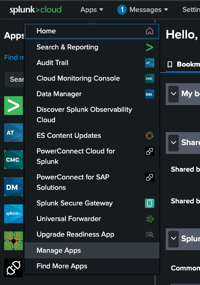This screenshot has height=285, width=200.
Task: Collapse the Shared section chevron
Action: [174, 143]
